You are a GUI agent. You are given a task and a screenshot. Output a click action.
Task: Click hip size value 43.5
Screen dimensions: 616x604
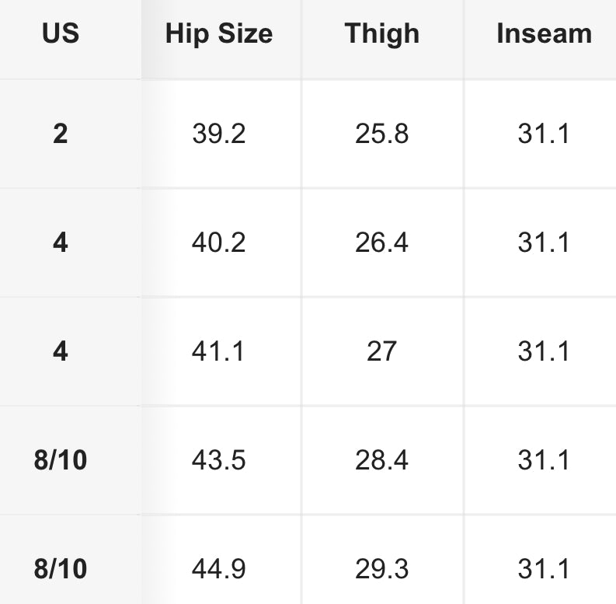click(219, 460)
